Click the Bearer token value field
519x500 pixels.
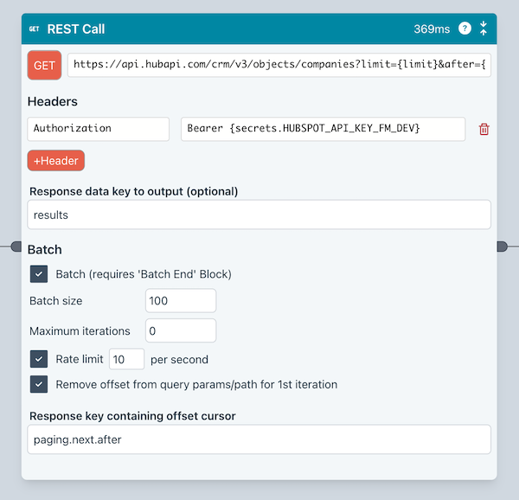[x=323, y=129]
